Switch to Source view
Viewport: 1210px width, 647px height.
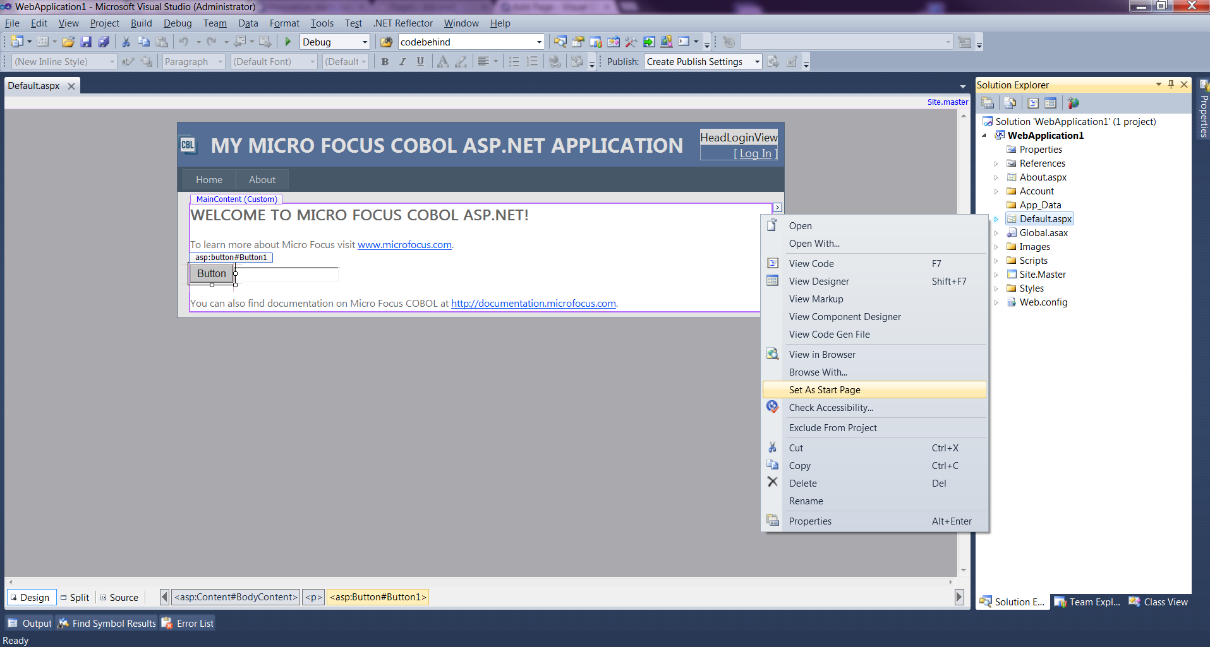pos(119,597)
